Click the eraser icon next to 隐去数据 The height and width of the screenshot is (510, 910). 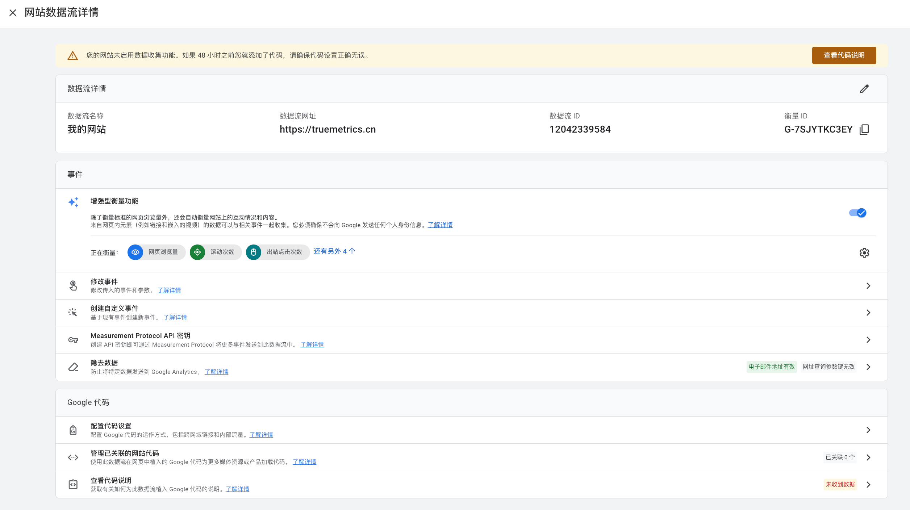tap(73, 367)
